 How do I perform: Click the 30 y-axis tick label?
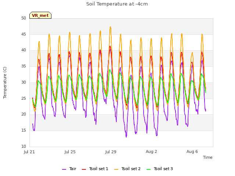[23, 82]
